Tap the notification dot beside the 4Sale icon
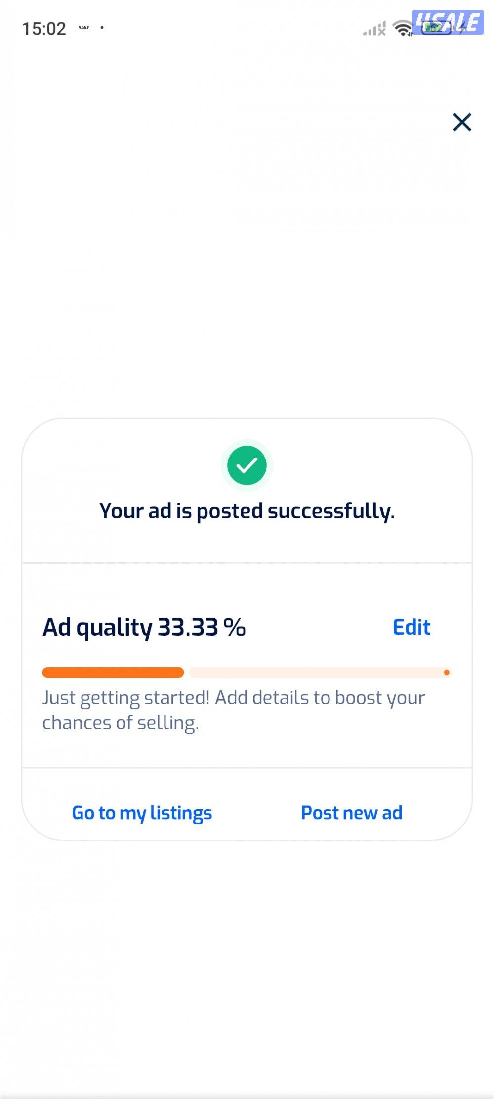494x1099 pixels. click(102, 28)
